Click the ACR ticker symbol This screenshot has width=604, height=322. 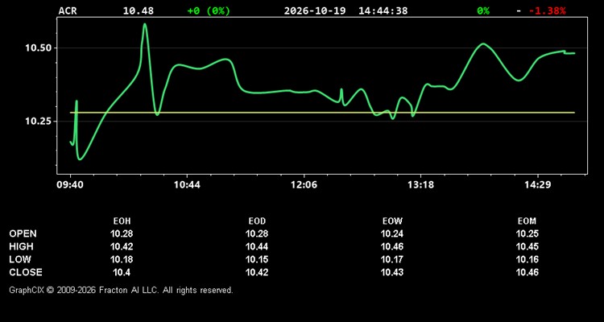[x=68, y=10]
